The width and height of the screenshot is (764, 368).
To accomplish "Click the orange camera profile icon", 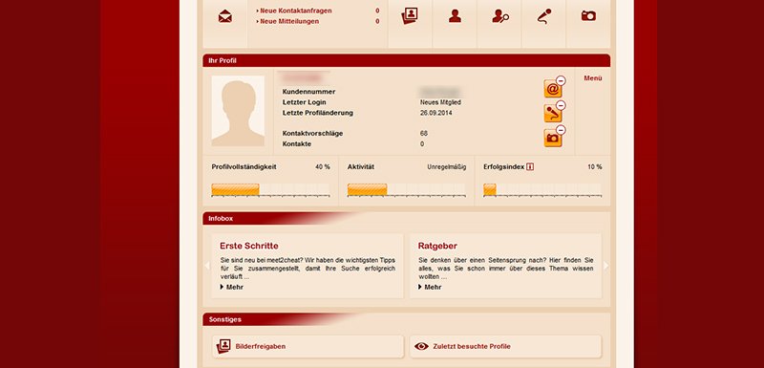I will click(x=553, y=138).
